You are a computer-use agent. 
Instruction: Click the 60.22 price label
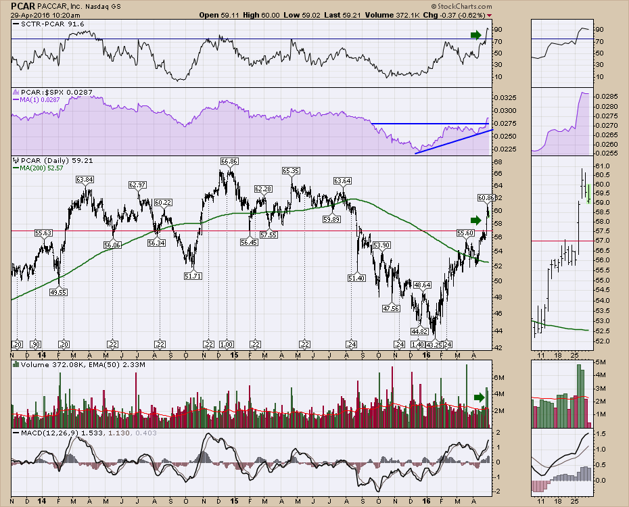(x=163, y=202)
